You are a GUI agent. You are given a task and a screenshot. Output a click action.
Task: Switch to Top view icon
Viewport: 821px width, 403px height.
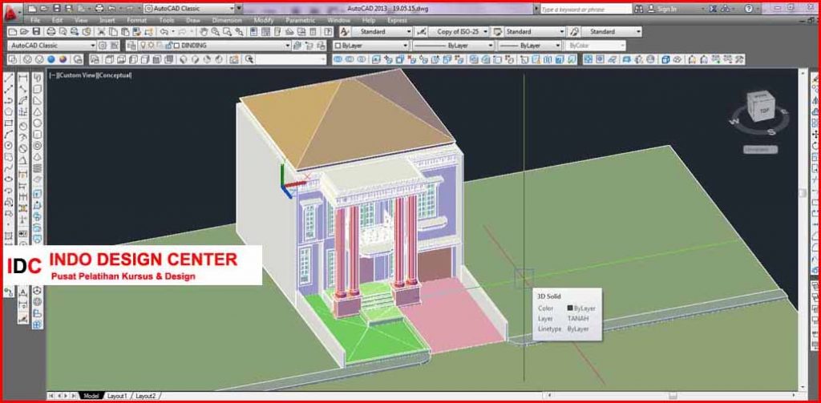[x=108, y=59]
